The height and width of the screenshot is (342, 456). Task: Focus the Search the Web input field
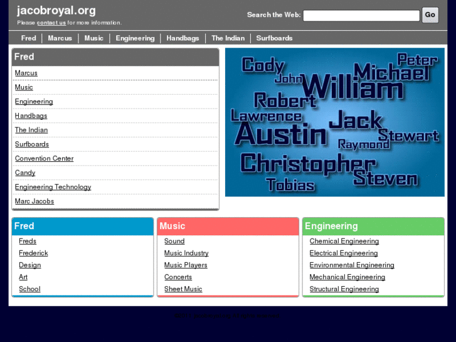click(361, 16)
